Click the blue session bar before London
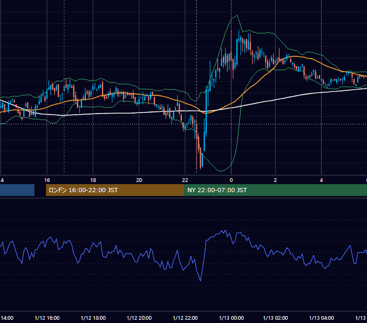This screenshot has height=323, width=367. coord(17,190)
